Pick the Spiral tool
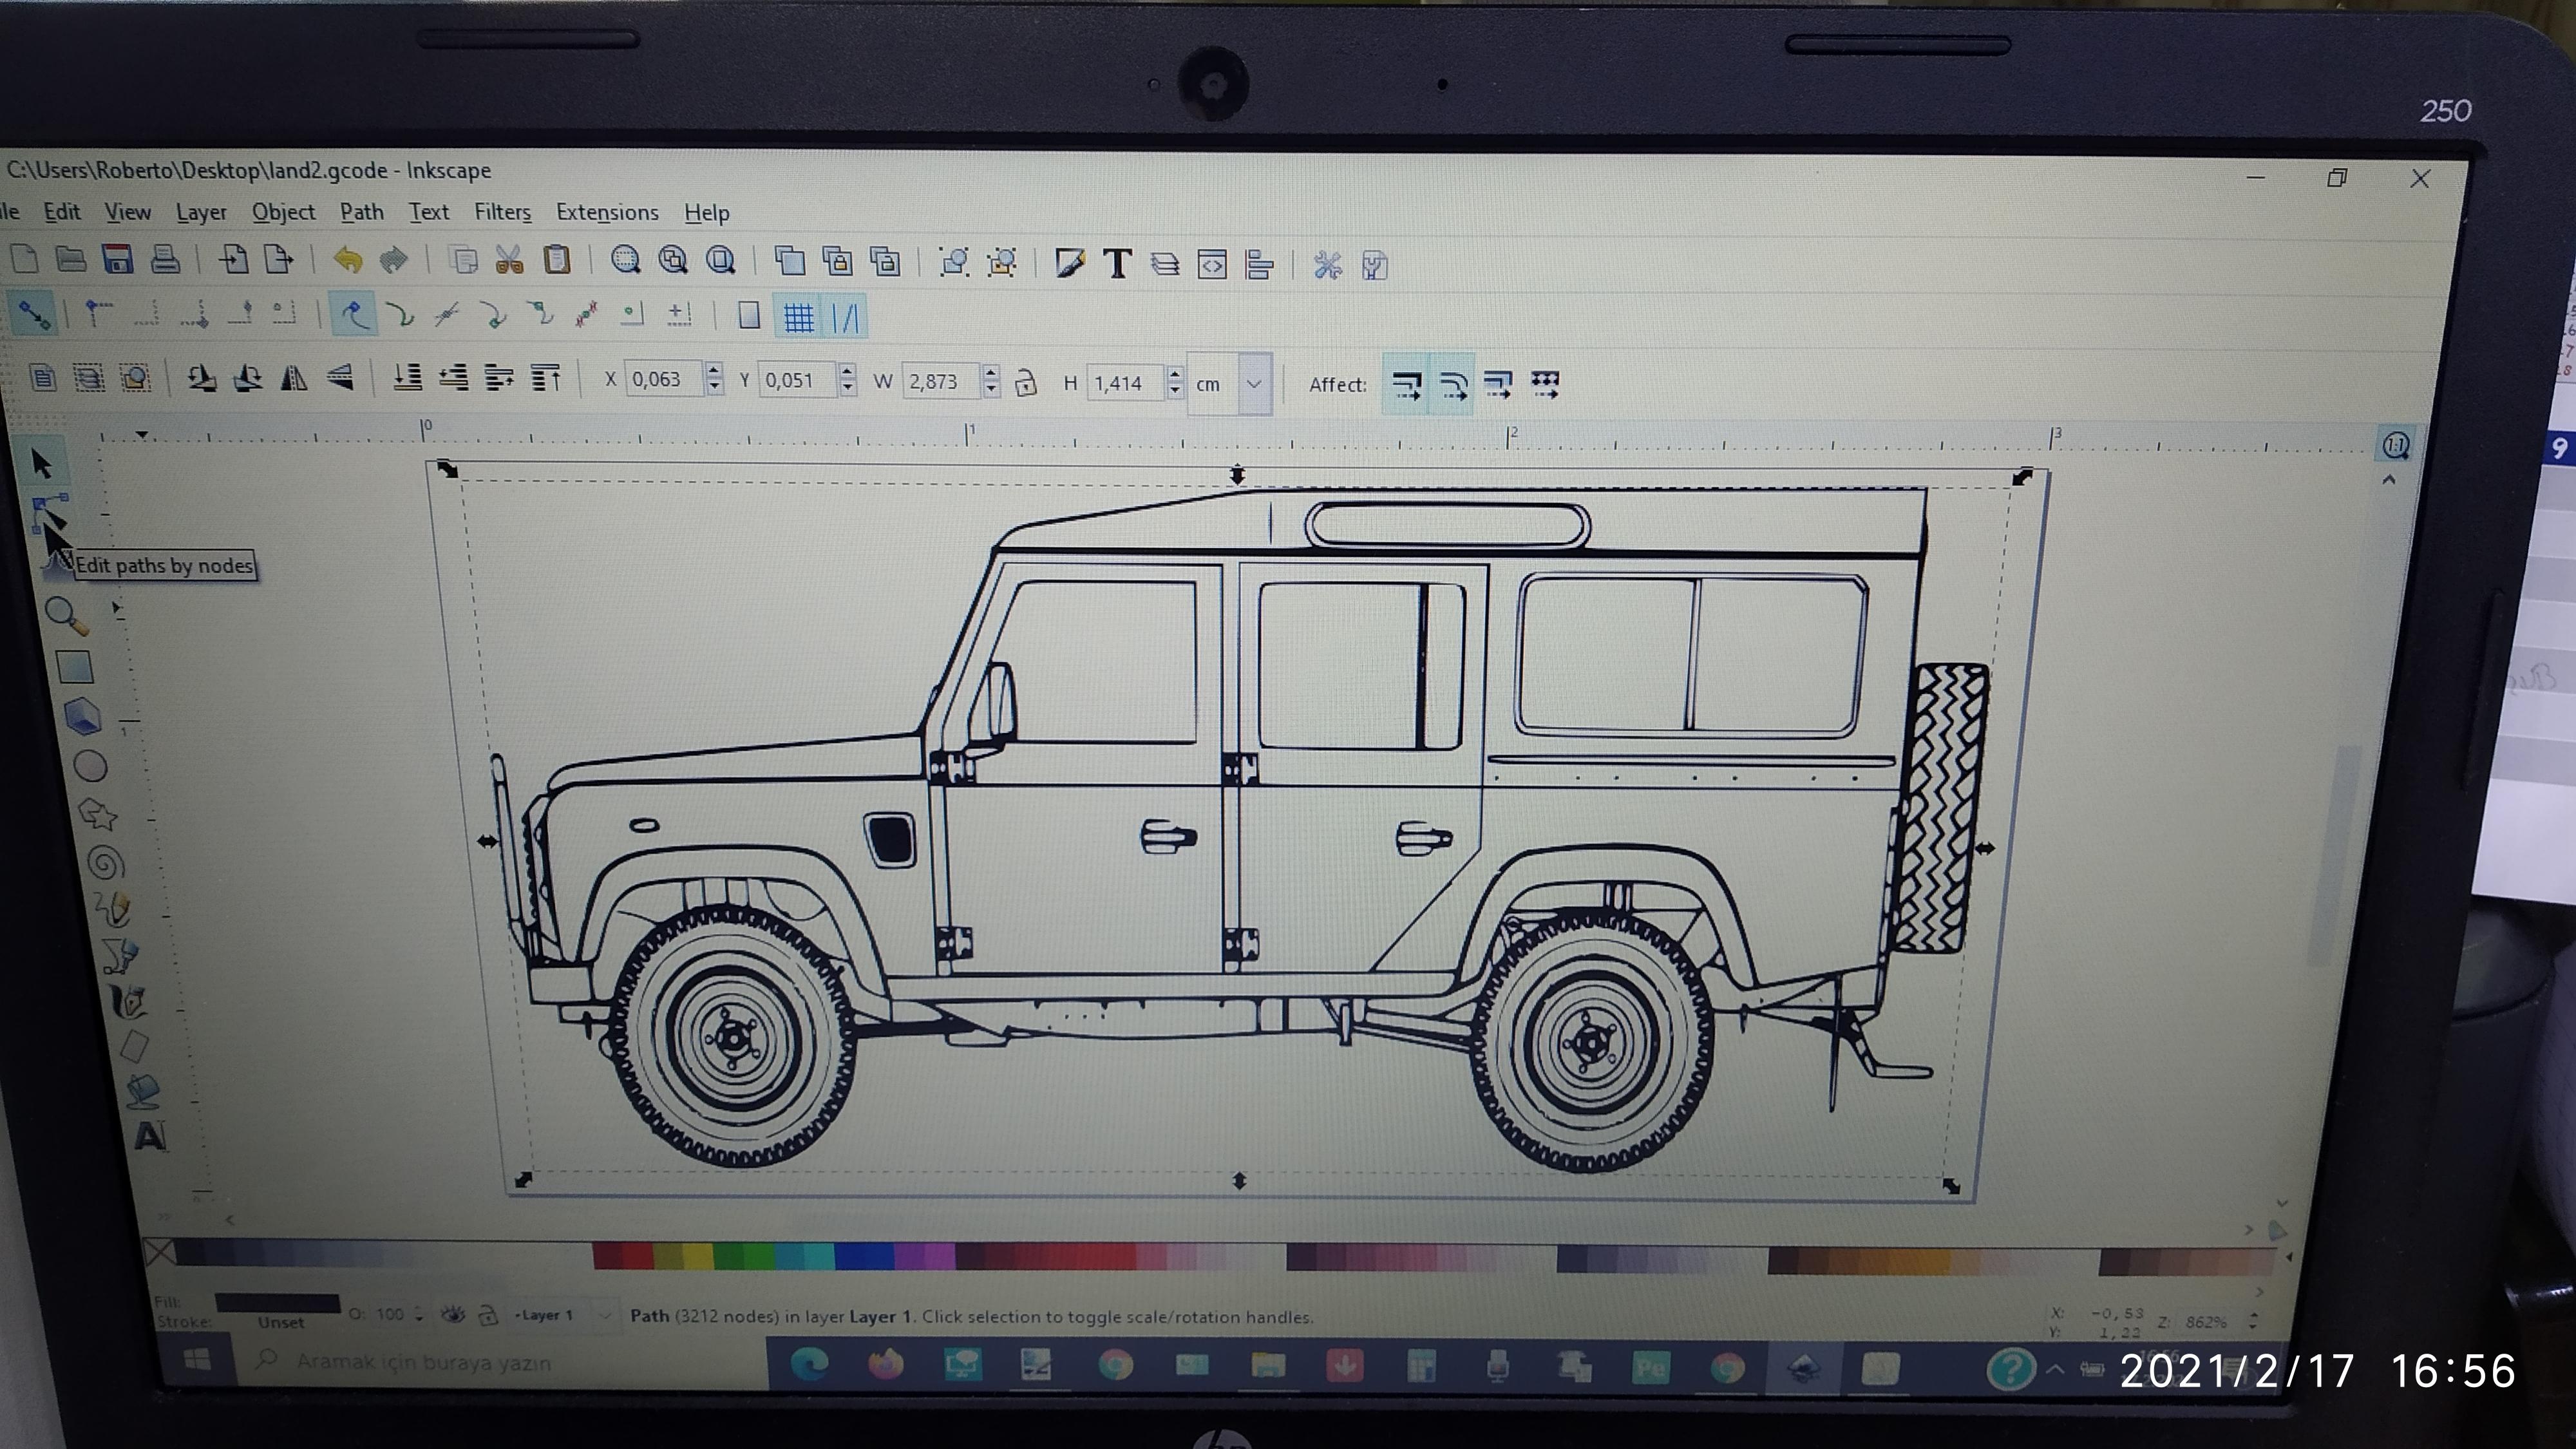2576x1449 pixels. [105, 863]
